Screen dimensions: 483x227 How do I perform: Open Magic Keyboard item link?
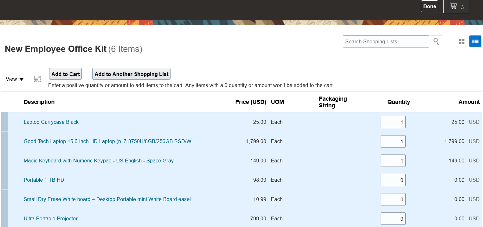tap(99, 161)
